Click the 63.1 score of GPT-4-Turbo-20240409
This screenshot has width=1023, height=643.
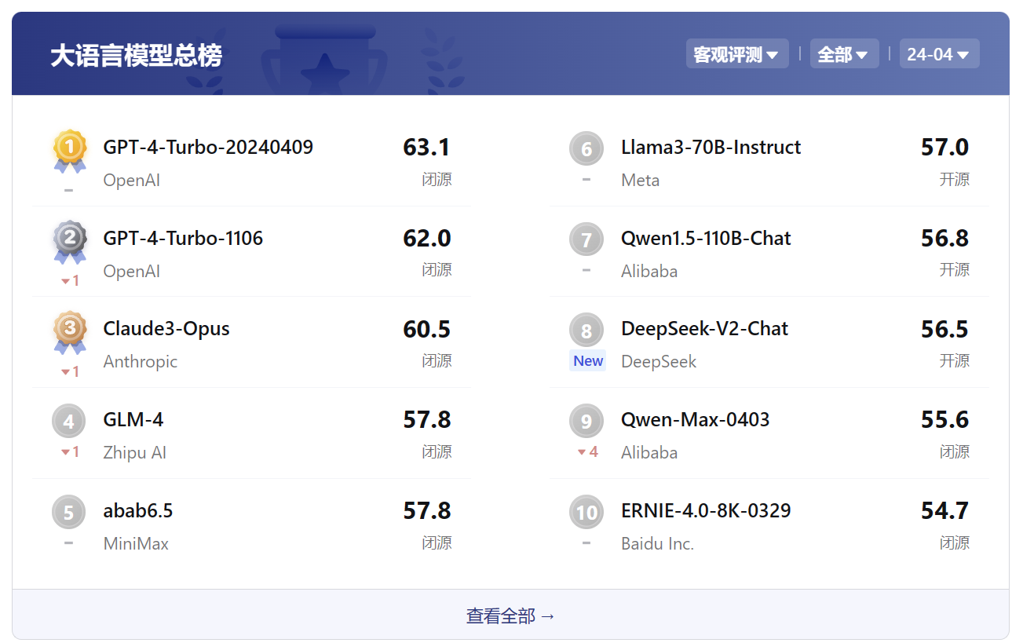pyautogui.click(x=426, y=148)
